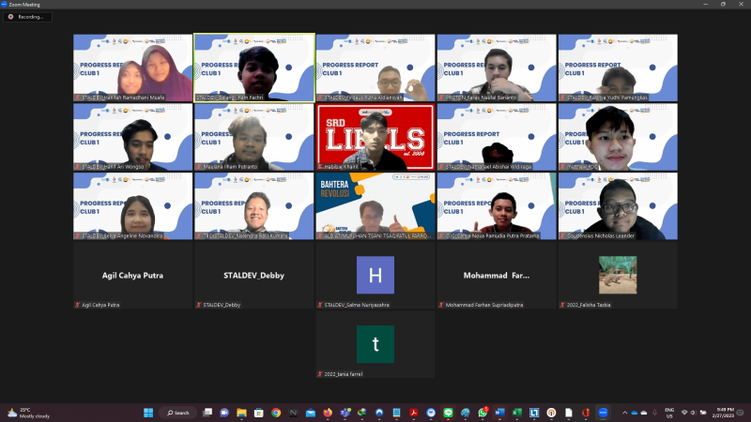
Task: Select the highlighted active speaker video tile
Action: 253,68
